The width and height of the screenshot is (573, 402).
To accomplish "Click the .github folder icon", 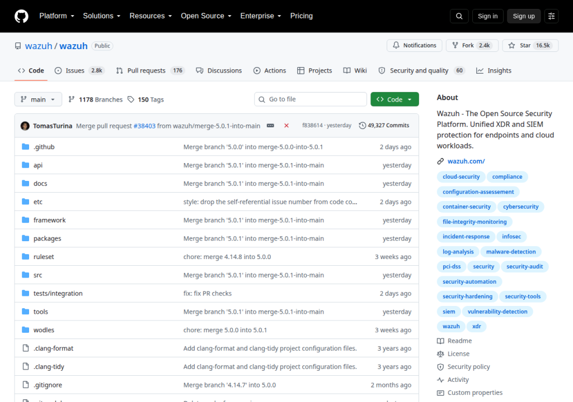I will pyautogui.click(x=26, y=147).
